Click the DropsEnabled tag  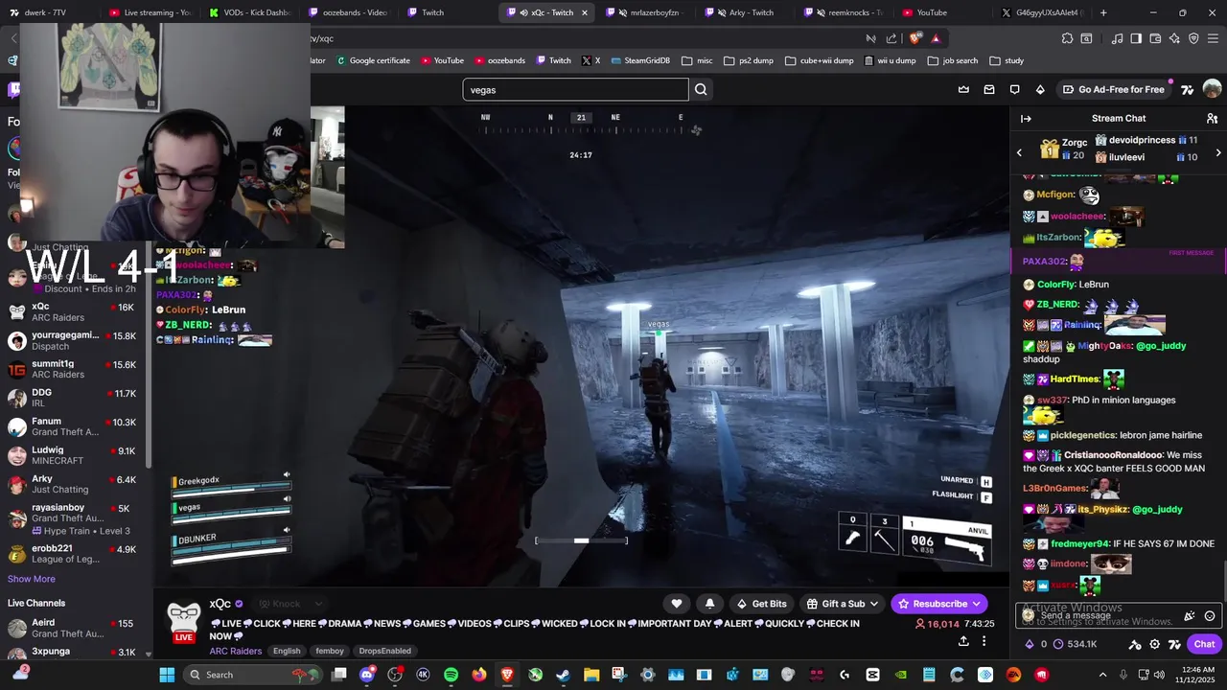385,651
